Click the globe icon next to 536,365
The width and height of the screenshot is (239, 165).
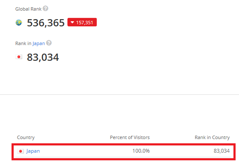coord(19,23)
